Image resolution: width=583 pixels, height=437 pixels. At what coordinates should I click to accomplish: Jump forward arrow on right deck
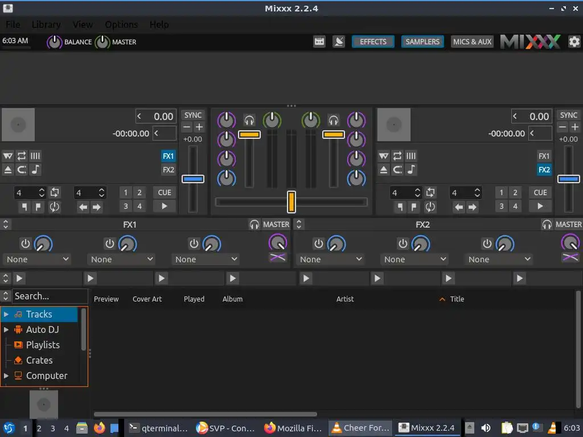pyautogui.click(x=472, y=207)
